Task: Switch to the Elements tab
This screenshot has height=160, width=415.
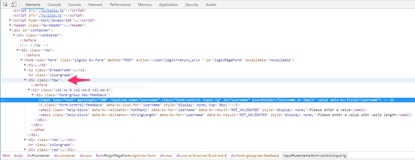Action: pyautogui.click(x=33, y=5)
